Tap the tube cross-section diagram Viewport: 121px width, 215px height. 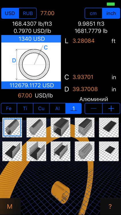click(x=31, y=62)
